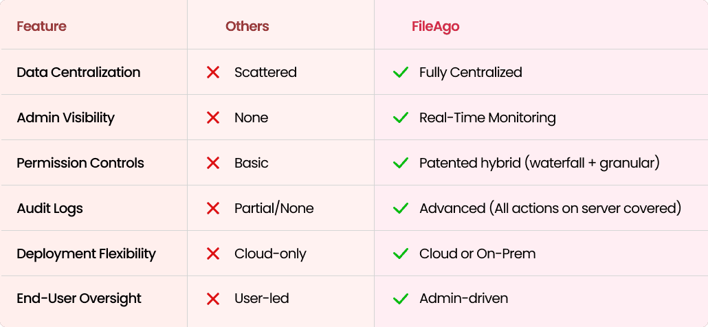Click the green check next to Advanced
Image resolution: width=708 pixels, height=327 pixels.
401,208
